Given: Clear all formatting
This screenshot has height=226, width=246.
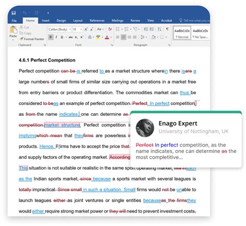Looking at the screenshot, I should [110, 29].
